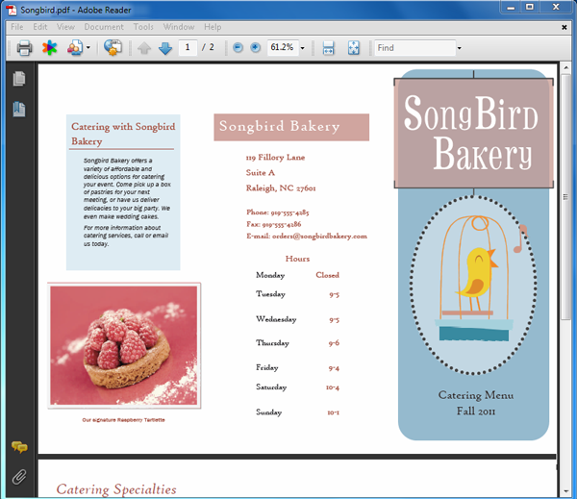Minimize the Adobe Reader window
Image resolution: width=577 pixels, height=499 pixels.
(x=511, y=8)
